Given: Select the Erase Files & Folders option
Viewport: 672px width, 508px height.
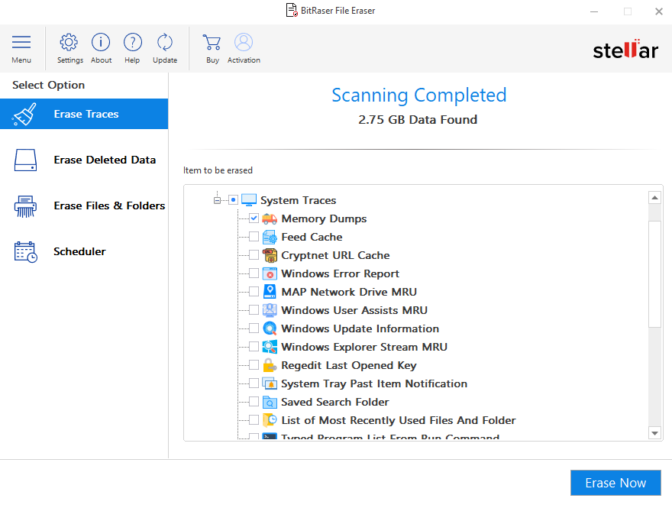Looking at the screenshot, I should [x=84, y=205].
